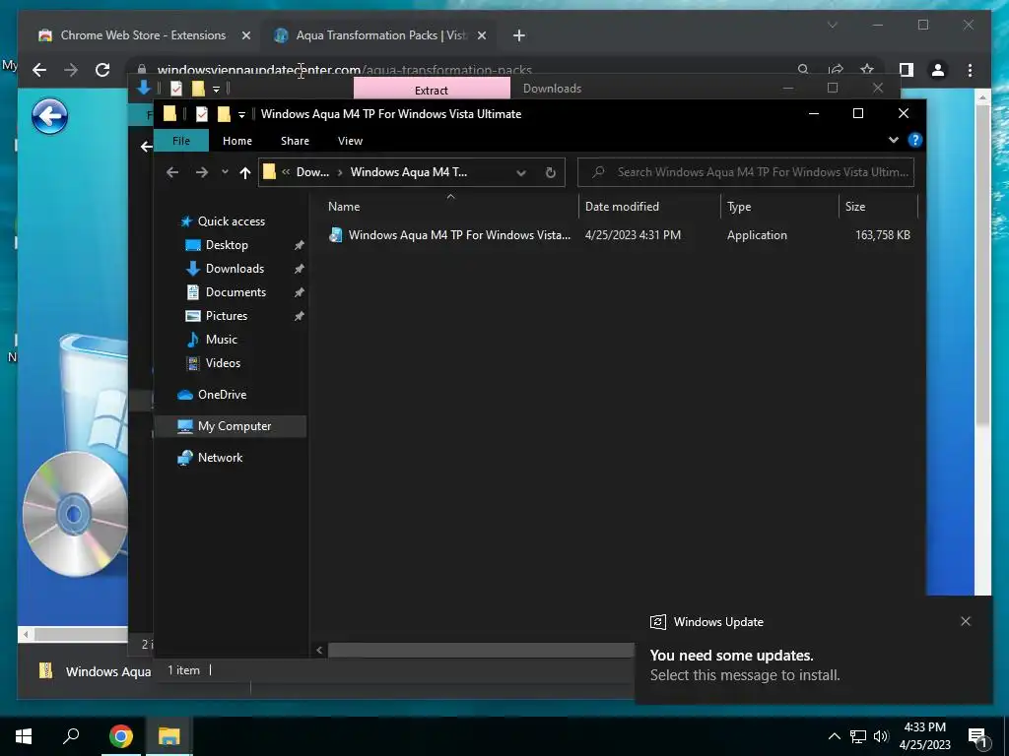This screenshot has width=1009, height=756.
Task: Click the New folder icon in the front title bar
Action: click(x=224, y=114)
